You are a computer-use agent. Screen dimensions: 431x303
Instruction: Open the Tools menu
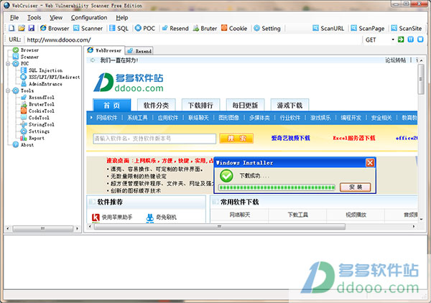pos(34,17)
